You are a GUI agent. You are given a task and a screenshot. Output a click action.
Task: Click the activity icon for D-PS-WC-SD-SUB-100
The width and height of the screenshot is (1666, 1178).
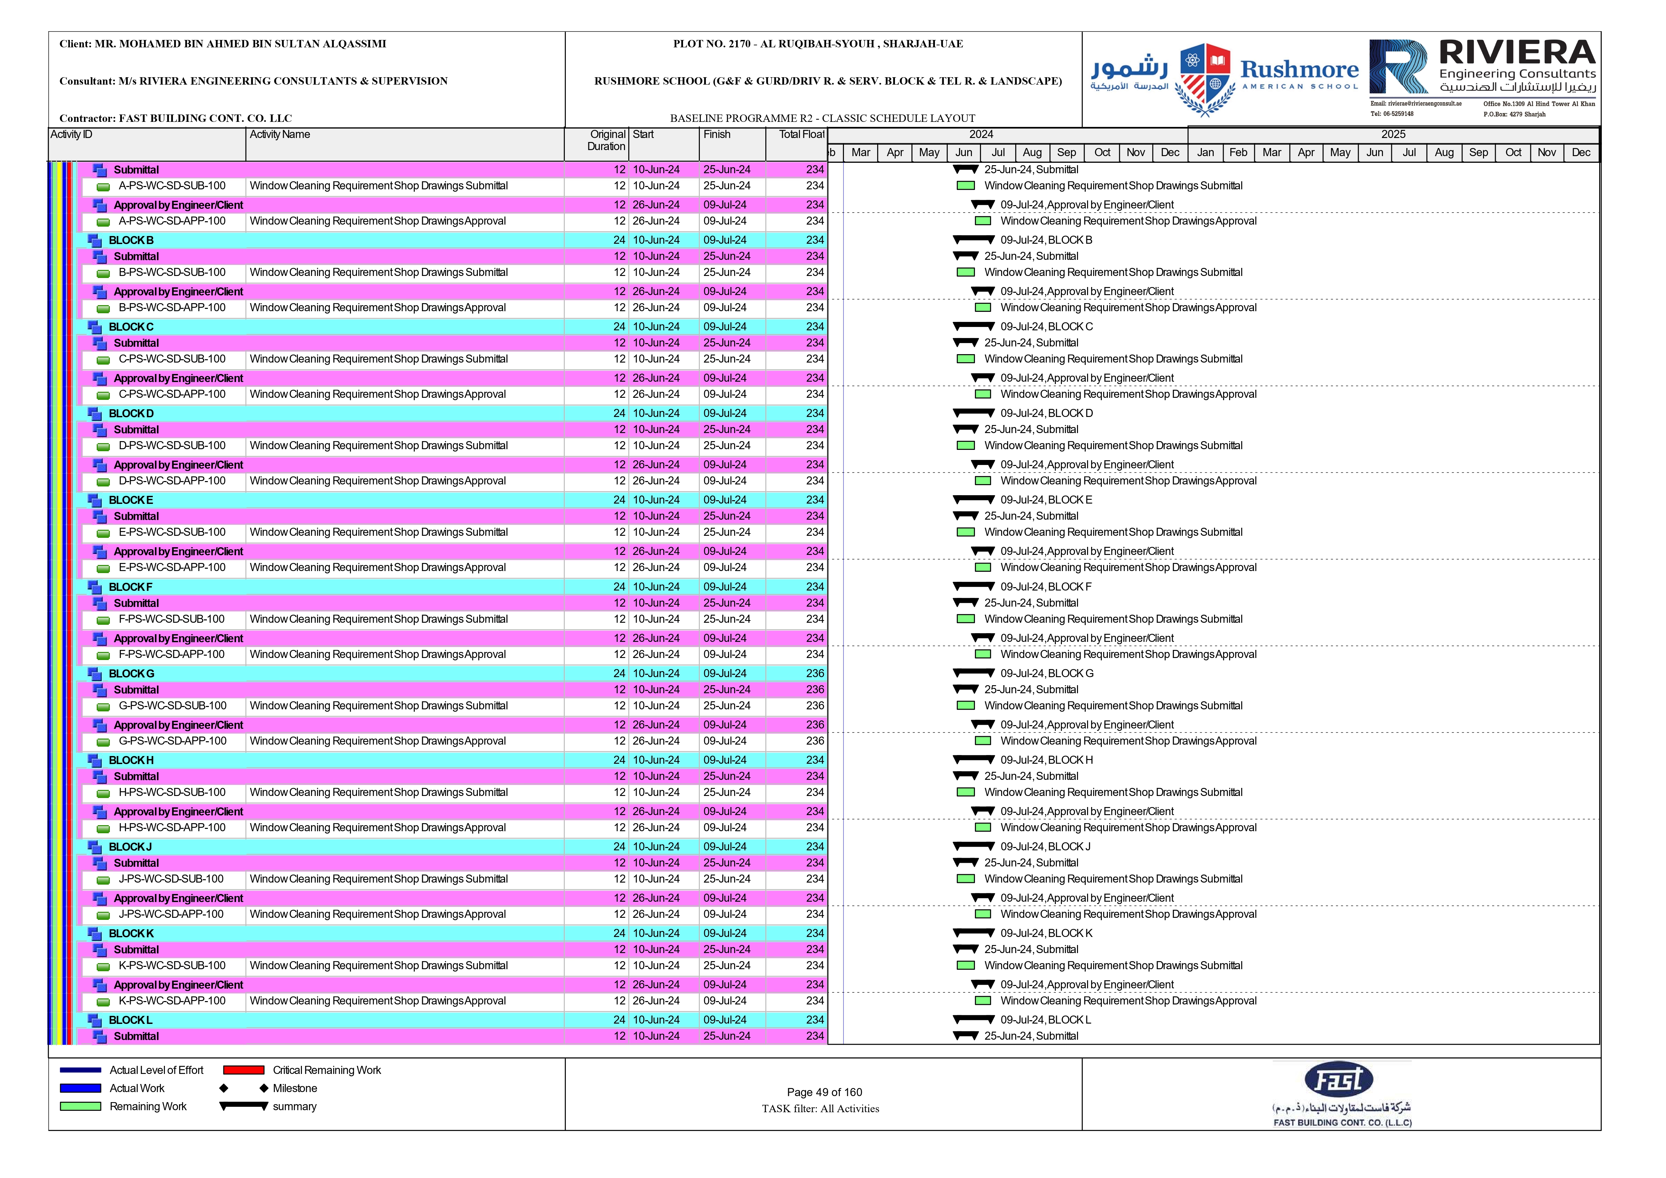[x=103, y=447]
